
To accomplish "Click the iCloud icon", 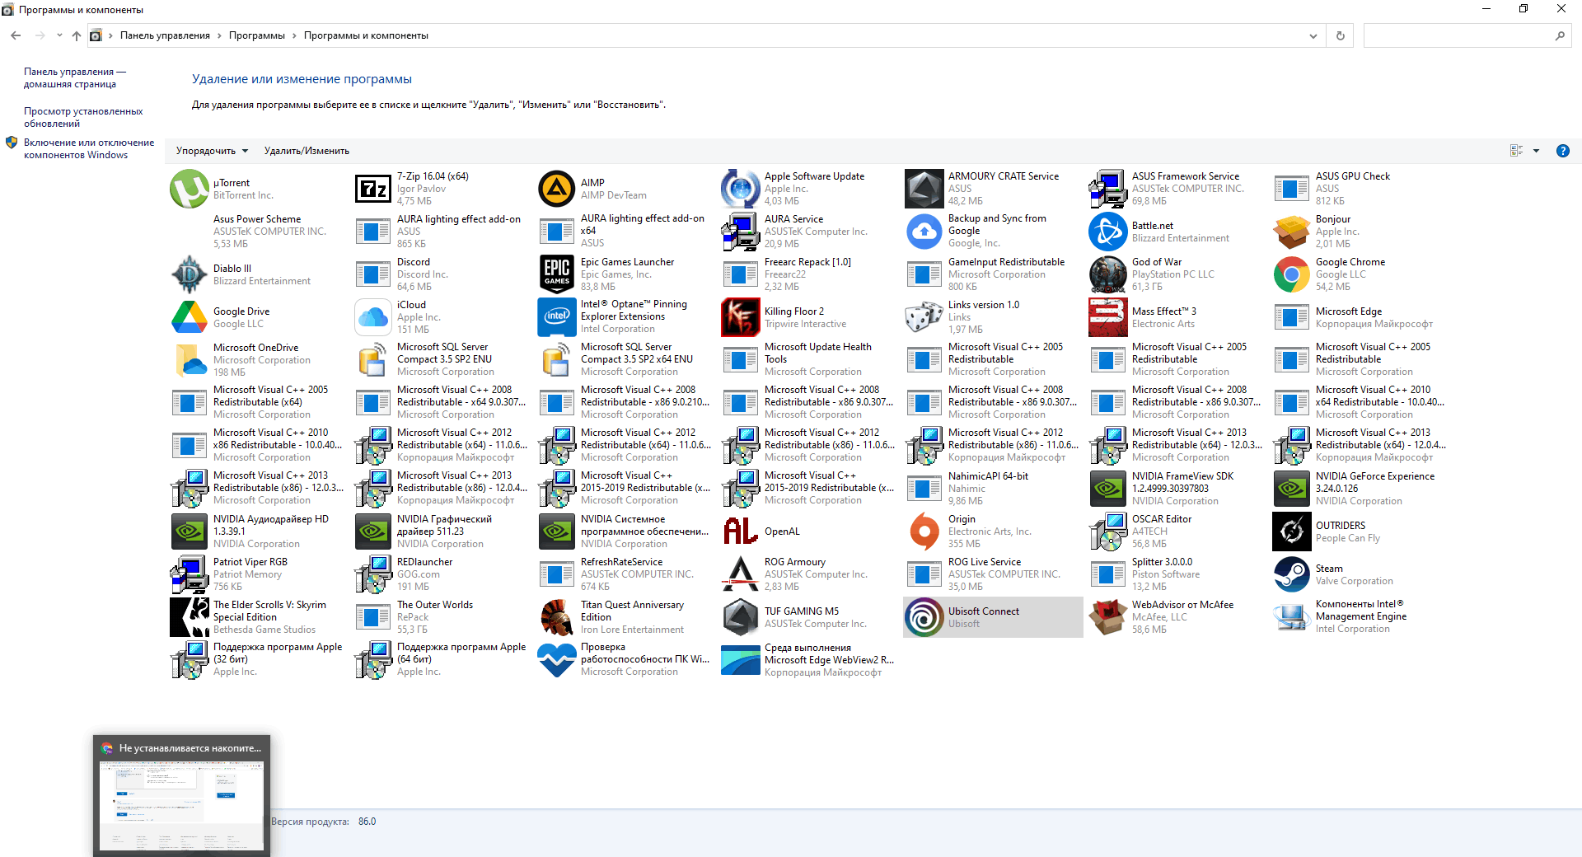I will [373, 317].
